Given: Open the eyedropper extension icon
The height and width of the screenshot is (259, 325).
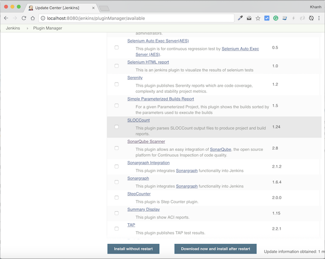Looking at the screenshot, I should [240, 18].
